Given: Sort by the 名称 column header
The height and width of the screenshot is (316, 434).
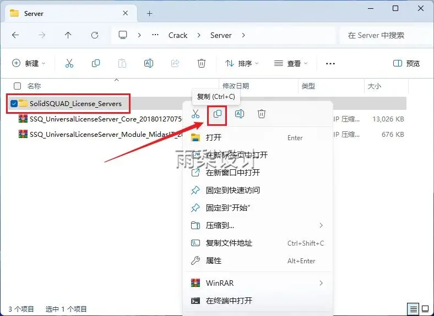Looking at the screenshot, I should [34, 86].
